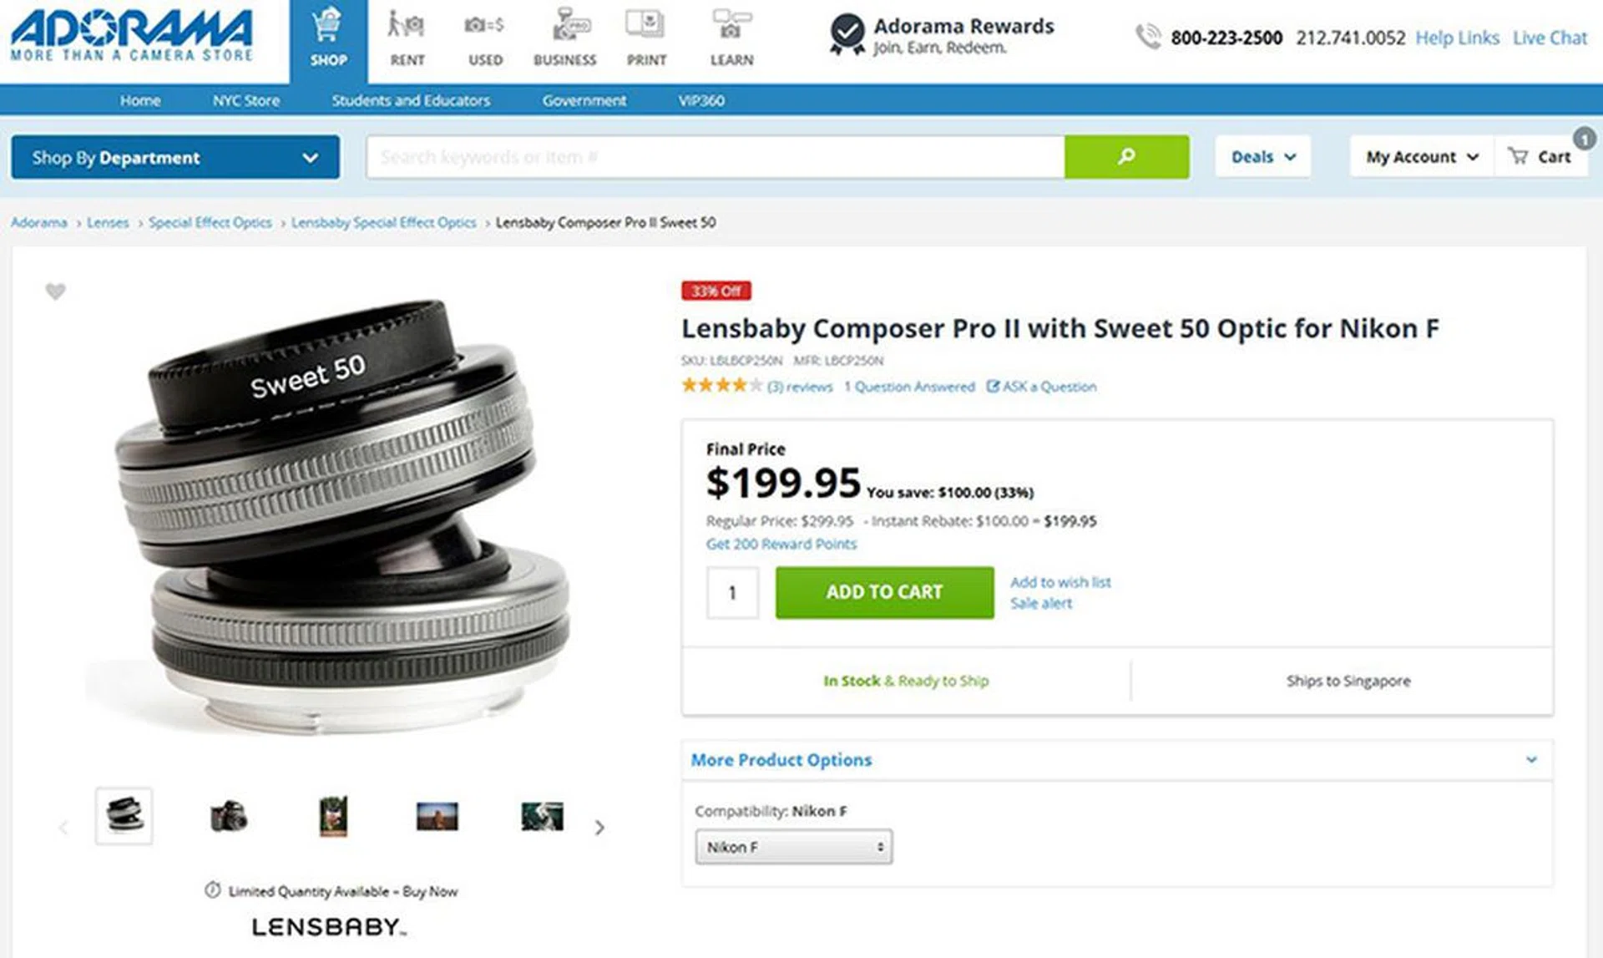1603x958 pixels.
Task: Toggle the heart favorite on product image
Action: click(55, 291)
